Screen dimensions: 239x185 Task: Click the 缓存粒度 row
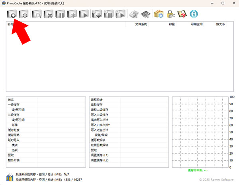[x=46, y=130]
